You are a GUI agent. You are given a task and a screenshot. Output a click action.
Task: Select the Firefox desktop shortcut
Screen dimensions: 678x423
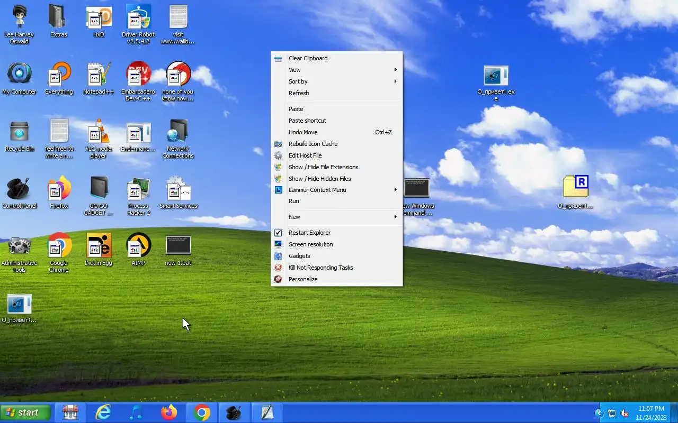point(59,192)
